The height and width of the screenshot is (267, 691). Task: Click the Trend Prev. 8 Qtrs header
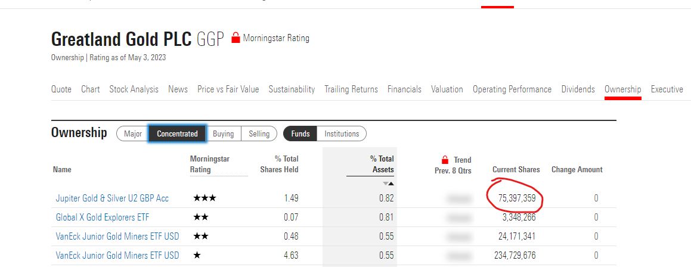coord(453,165)
